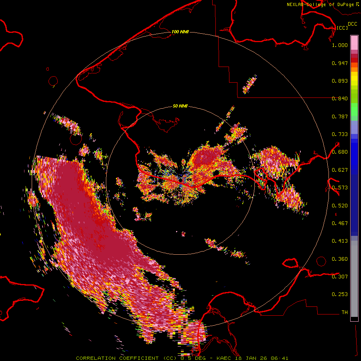
Task: Select the 0.573 scale value
Action: [340, 188]
